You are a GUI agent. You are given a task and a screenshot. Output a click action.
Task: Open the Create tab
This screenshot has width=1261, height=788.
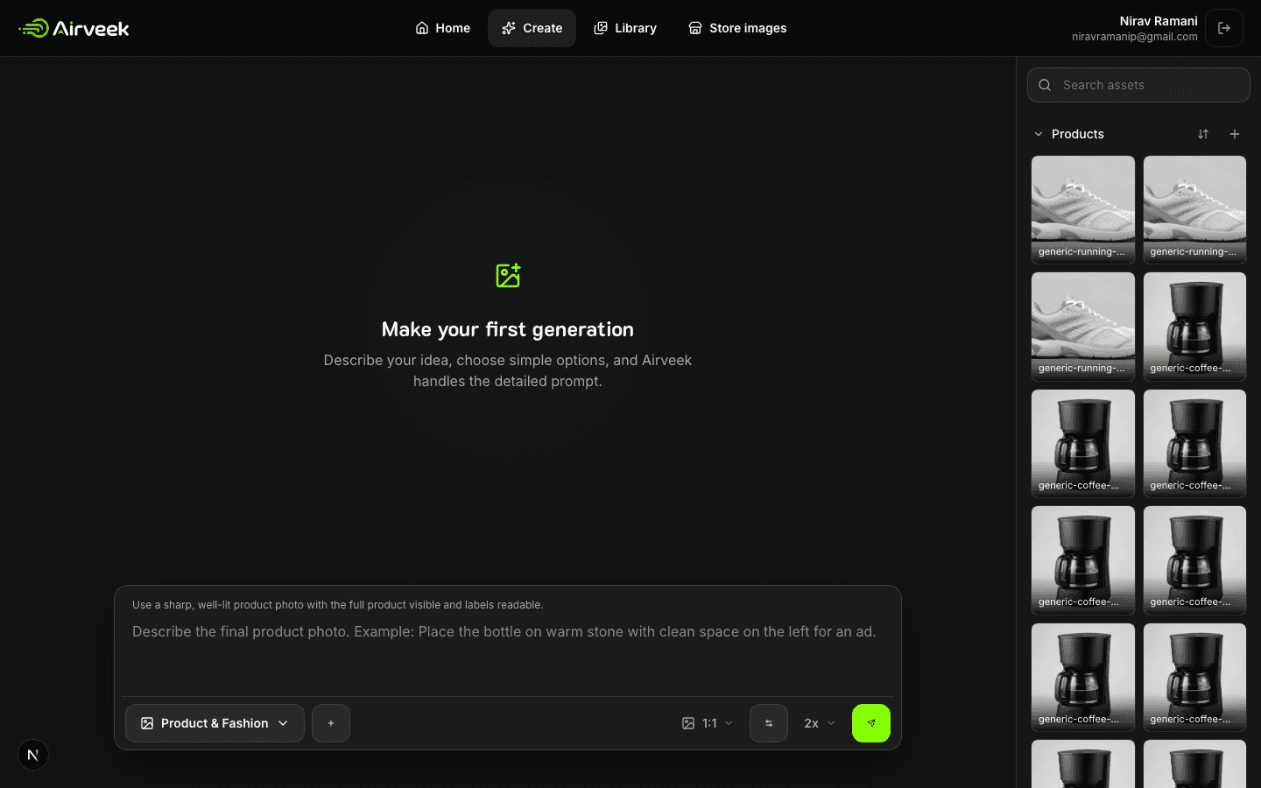pyautogui.click(x=532, y=28)
